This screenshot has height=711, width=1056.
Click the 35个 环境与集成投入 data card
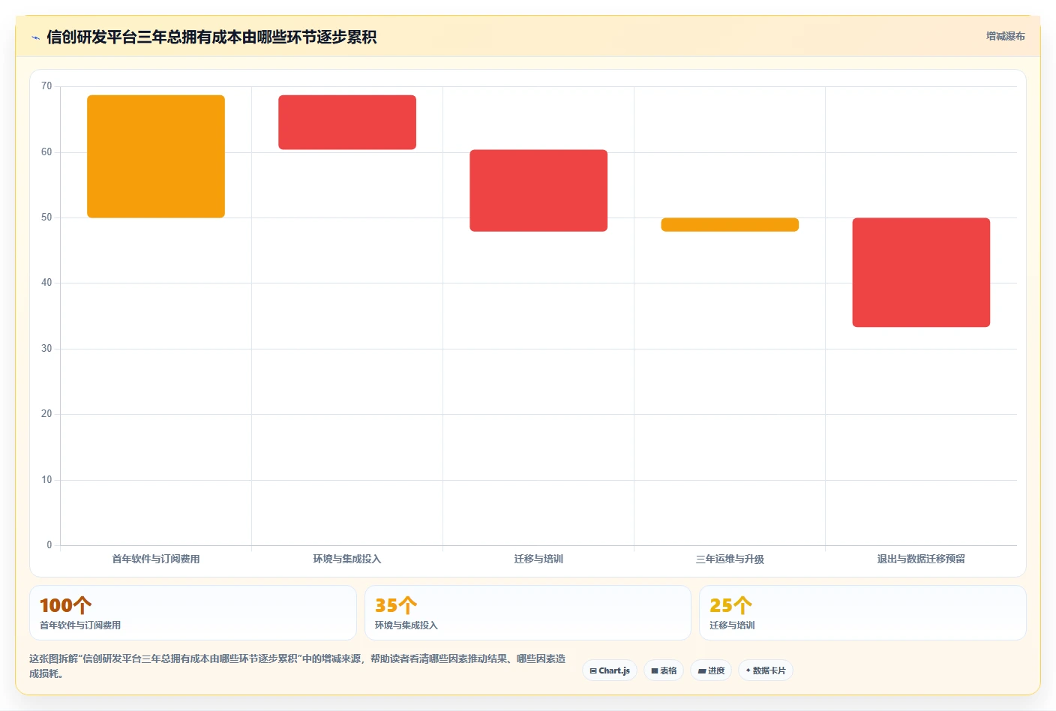click(x=528, y=613)
